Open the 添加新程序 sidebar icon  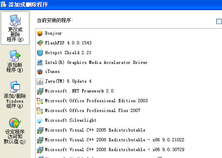pyautogui.click(x=15, y=56)
